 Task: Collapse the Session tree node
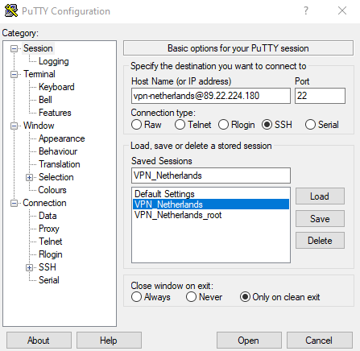coord(14,48)
